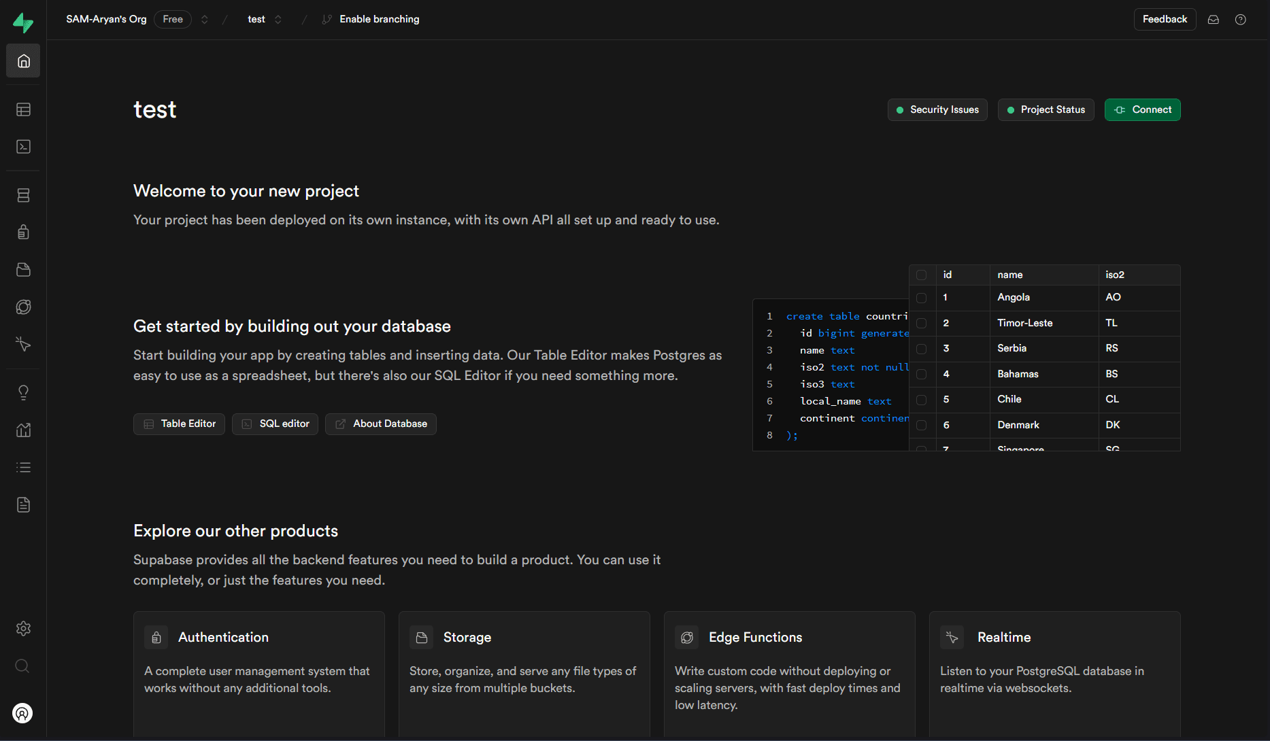
Task: Toggle the header select-all checkbox
Action: pos(922,275)
